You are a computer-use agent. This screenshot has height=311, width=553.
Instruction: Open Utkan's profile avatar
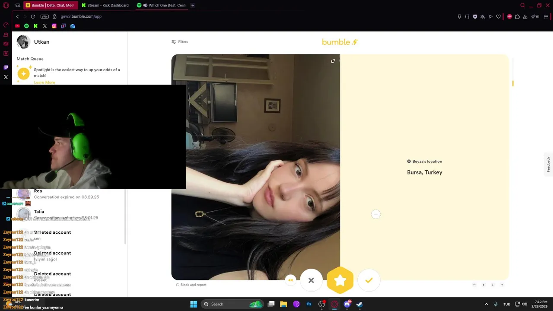tap(23, 42)
